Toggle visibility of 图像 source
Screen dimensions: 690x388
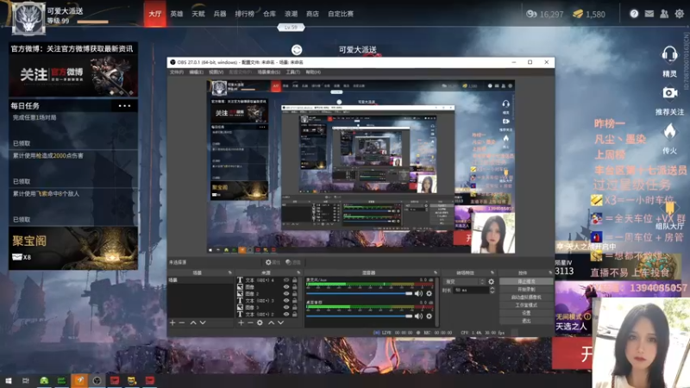click(286, 287)
